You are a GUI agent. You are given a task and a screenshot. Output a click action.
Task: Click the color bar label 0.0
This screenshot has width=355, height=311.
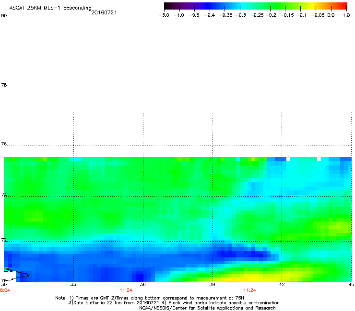(x=331, y=15)
